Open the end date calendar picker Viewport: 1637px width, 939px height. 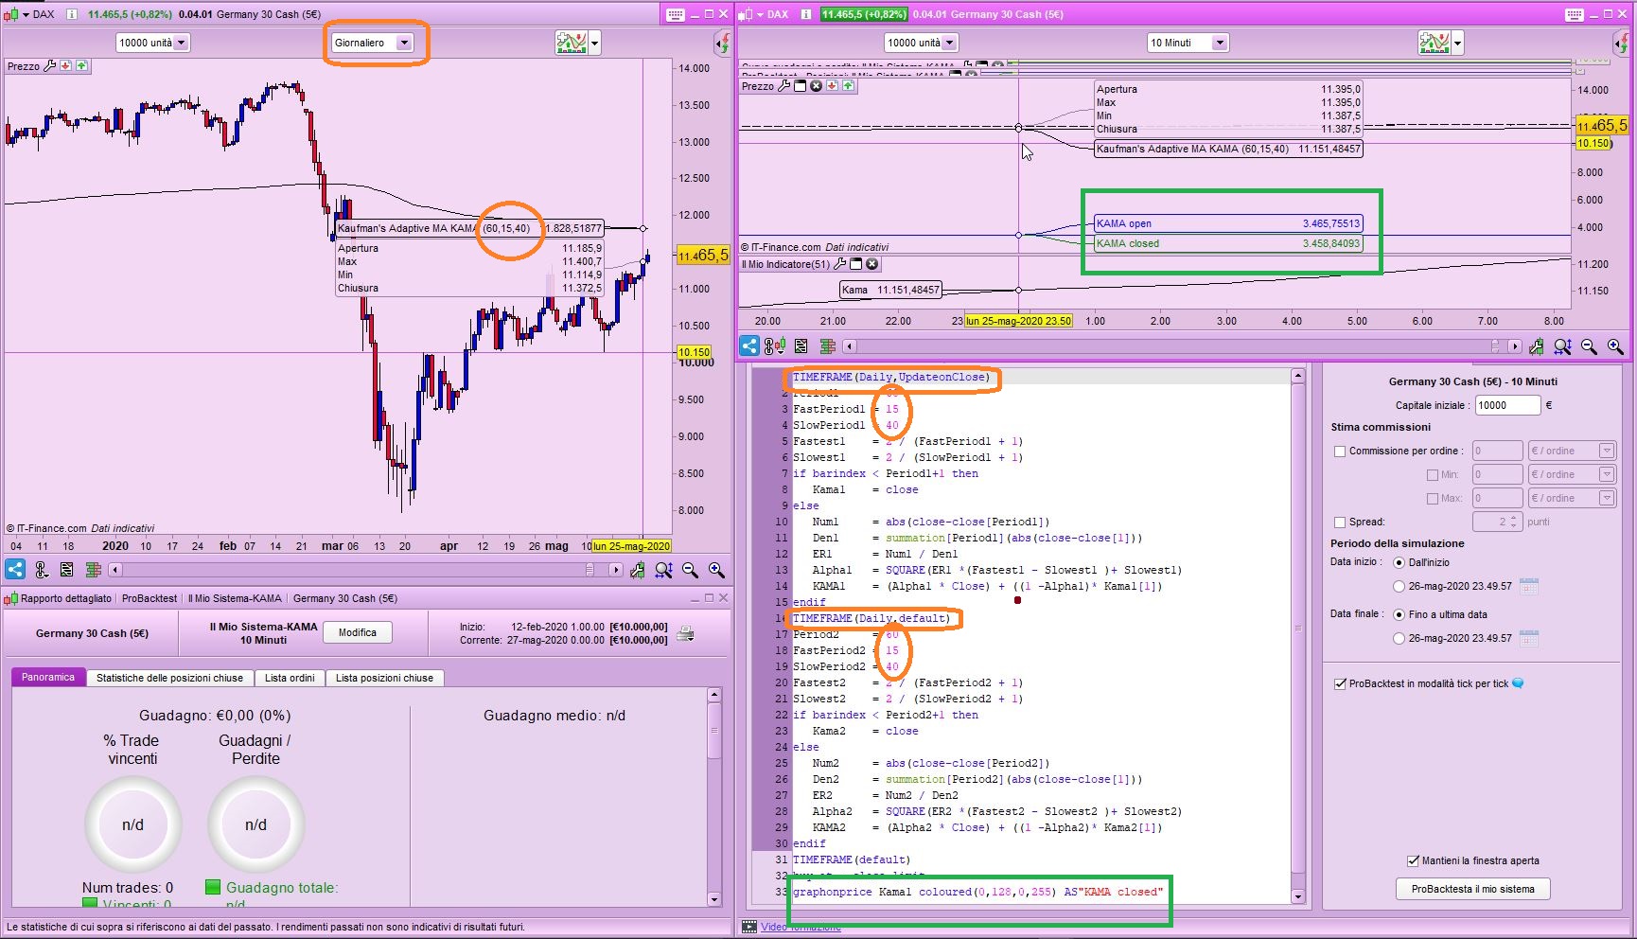pyautogui.click(x=1528, y=638)
